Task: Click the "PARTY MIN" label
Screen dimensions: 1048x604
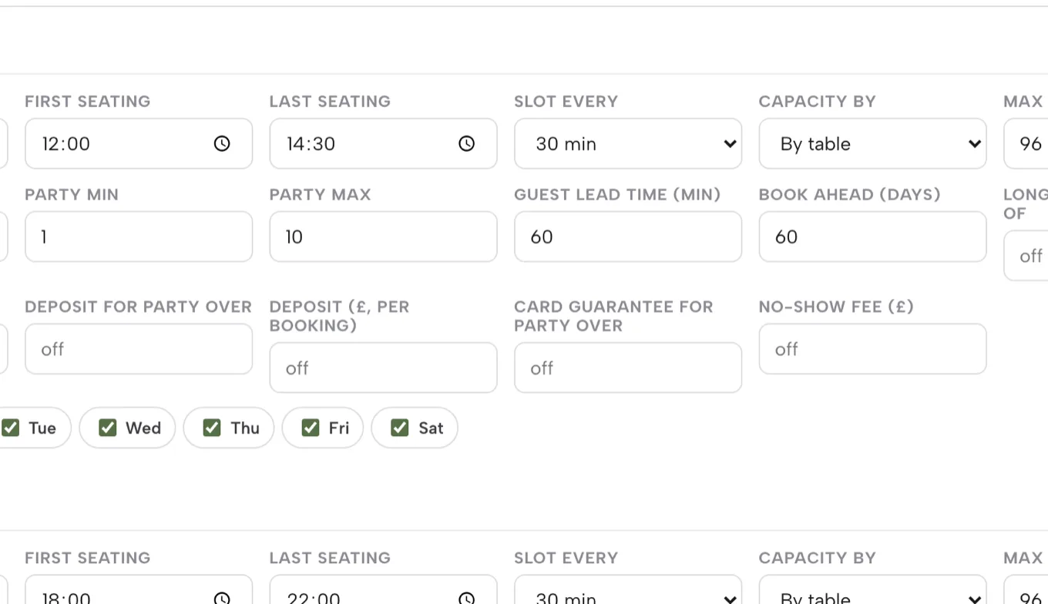Action: point(72,194)
